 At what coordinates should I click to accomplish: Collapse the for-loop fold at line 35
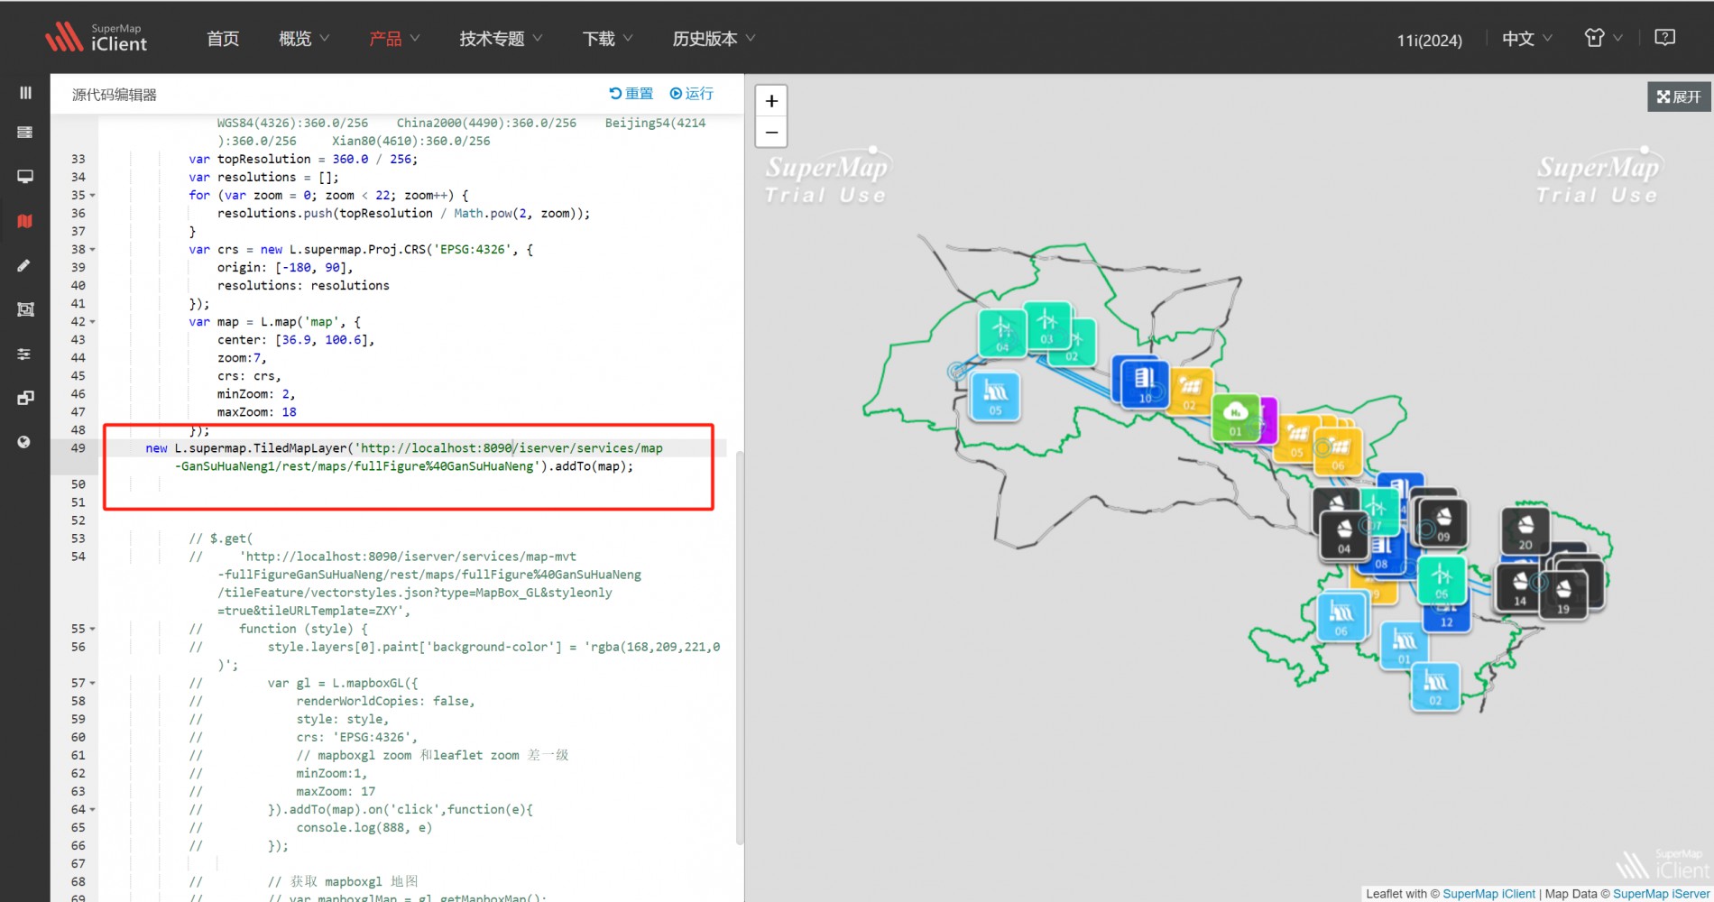point(92,196)
